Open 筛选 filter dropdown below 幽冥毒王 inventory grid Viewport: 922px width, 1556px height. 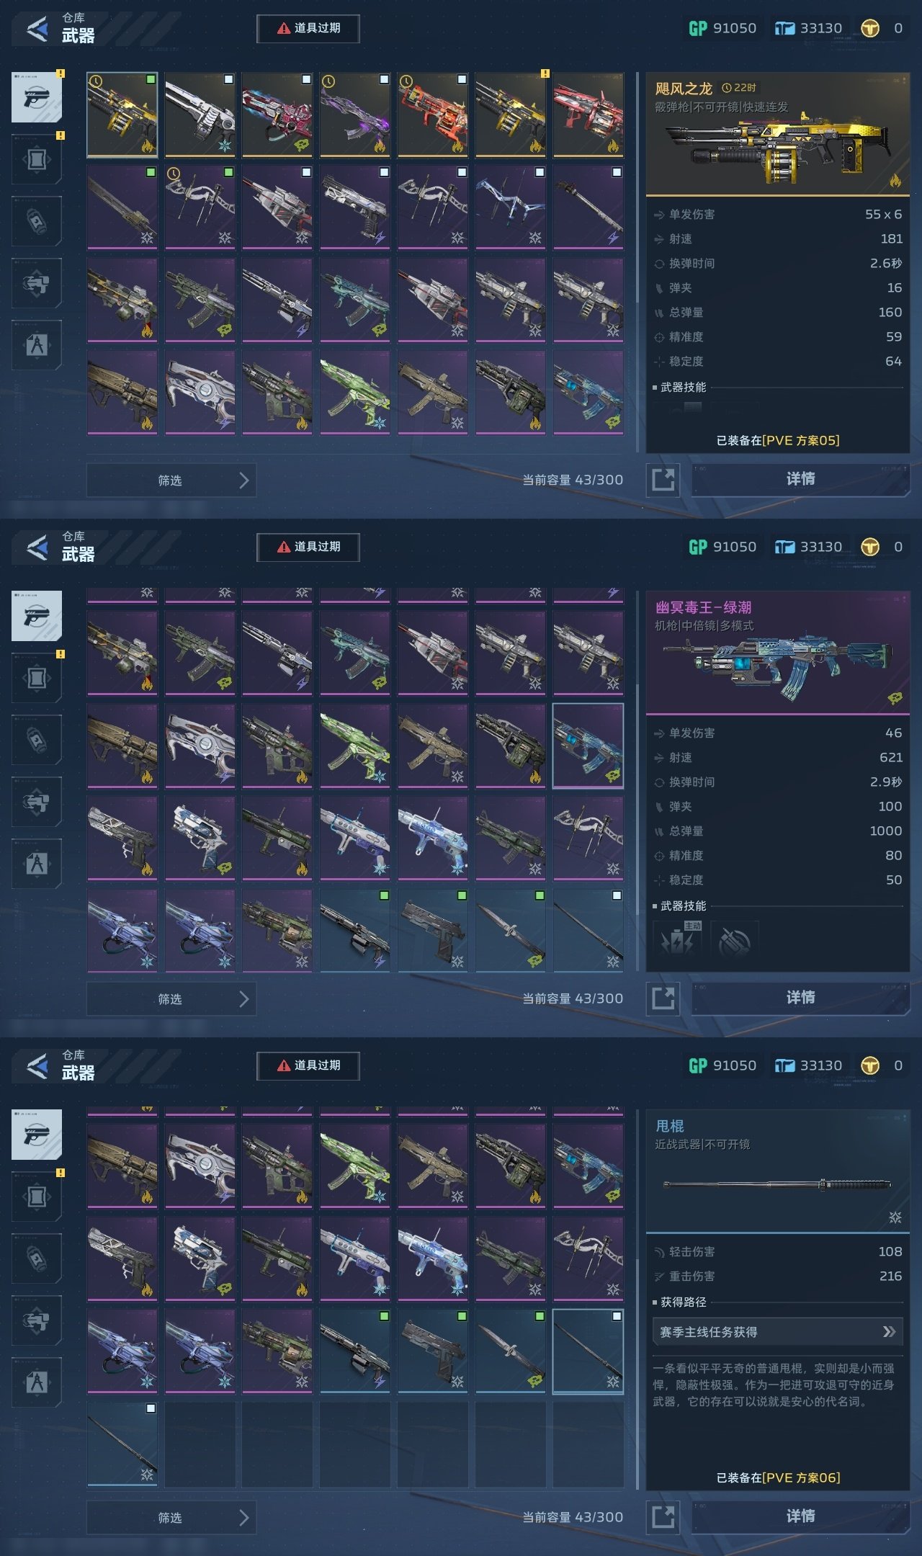point(171,999)
